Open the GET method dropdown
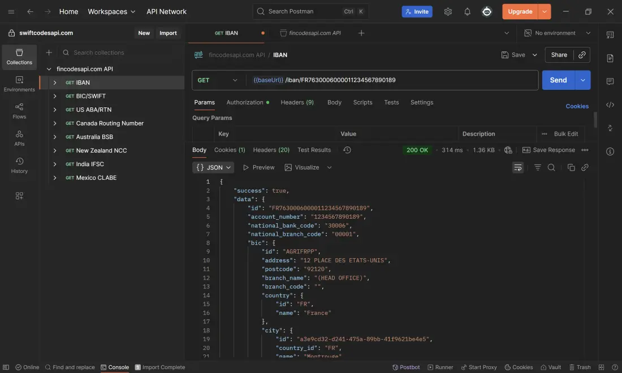Viewport: 622px width, 373px height. coord(218,80)
